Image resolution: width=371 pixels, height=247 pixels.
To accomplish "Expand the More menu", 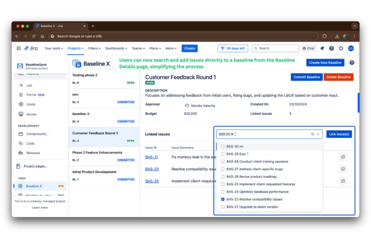I will point(171,48).
